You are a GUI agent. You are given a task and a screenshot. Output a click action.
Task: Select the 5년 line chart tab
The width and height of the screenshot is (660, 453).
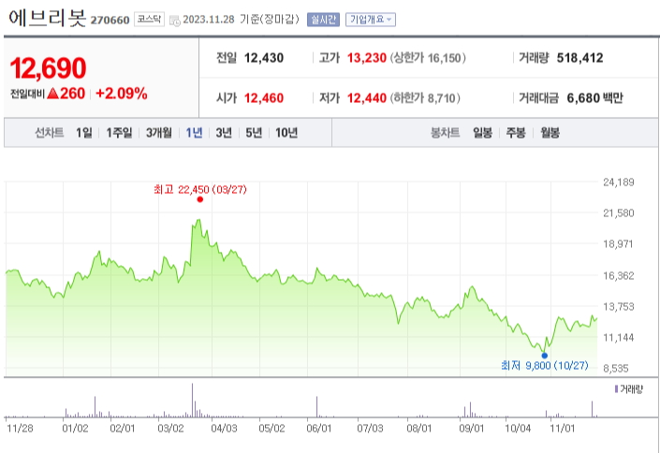(x=254, y=133)
